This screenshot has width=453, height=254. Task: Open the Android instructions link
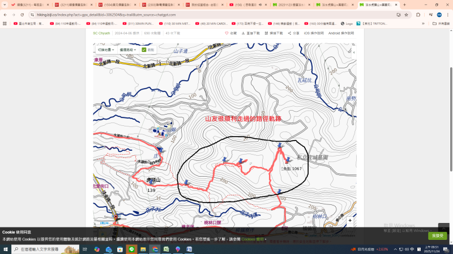point(341,33)
